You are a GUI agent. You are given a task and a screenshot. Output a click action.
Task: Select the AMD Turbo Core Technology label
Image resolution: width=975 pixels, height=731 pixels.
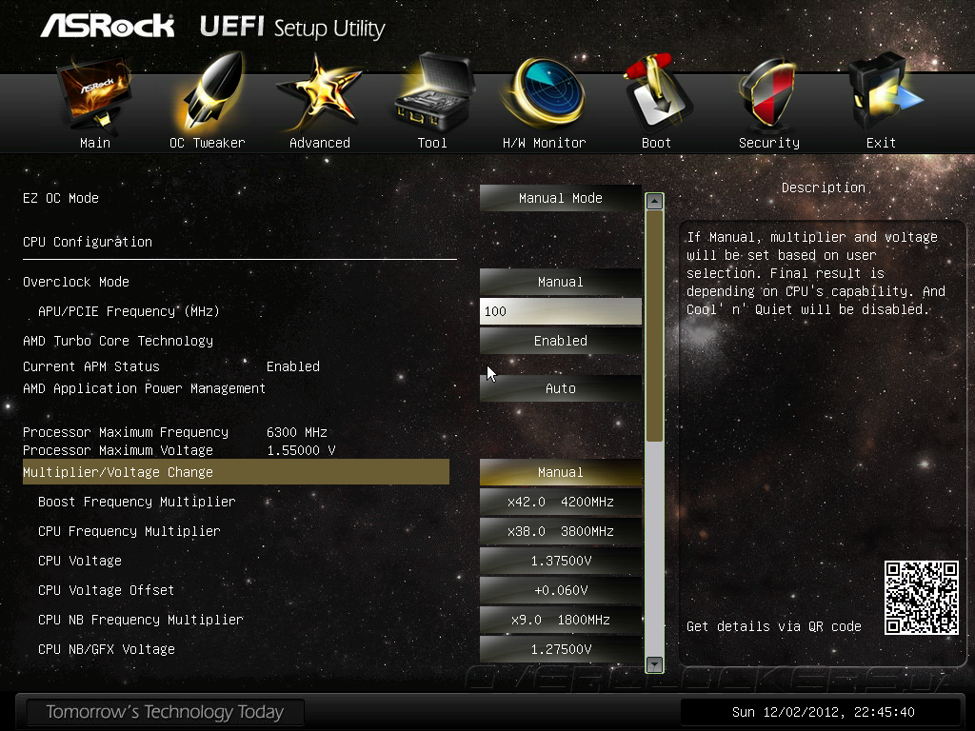pos(118,341)
